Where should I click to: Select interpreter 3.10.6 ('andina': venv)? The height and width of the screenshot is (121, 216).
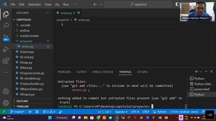(x=184, y=112)
